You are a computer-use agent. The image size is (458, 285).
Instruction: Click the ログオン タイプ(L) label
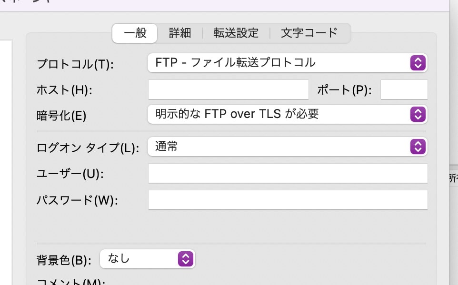coord(88,148)
